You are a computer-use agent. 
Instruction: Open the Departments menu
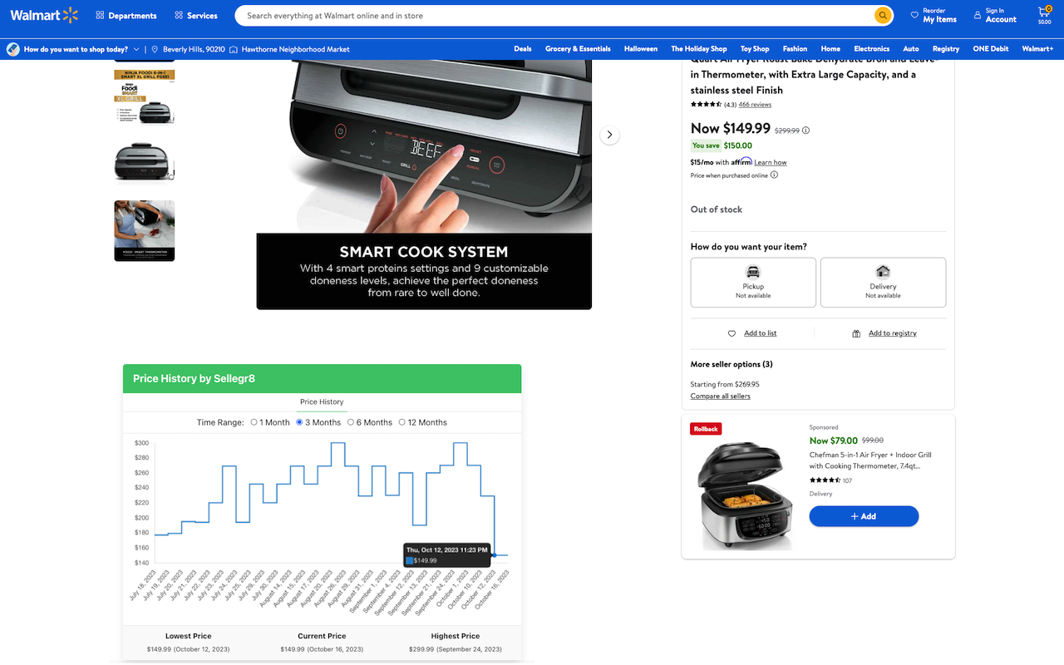pos(126,16)
